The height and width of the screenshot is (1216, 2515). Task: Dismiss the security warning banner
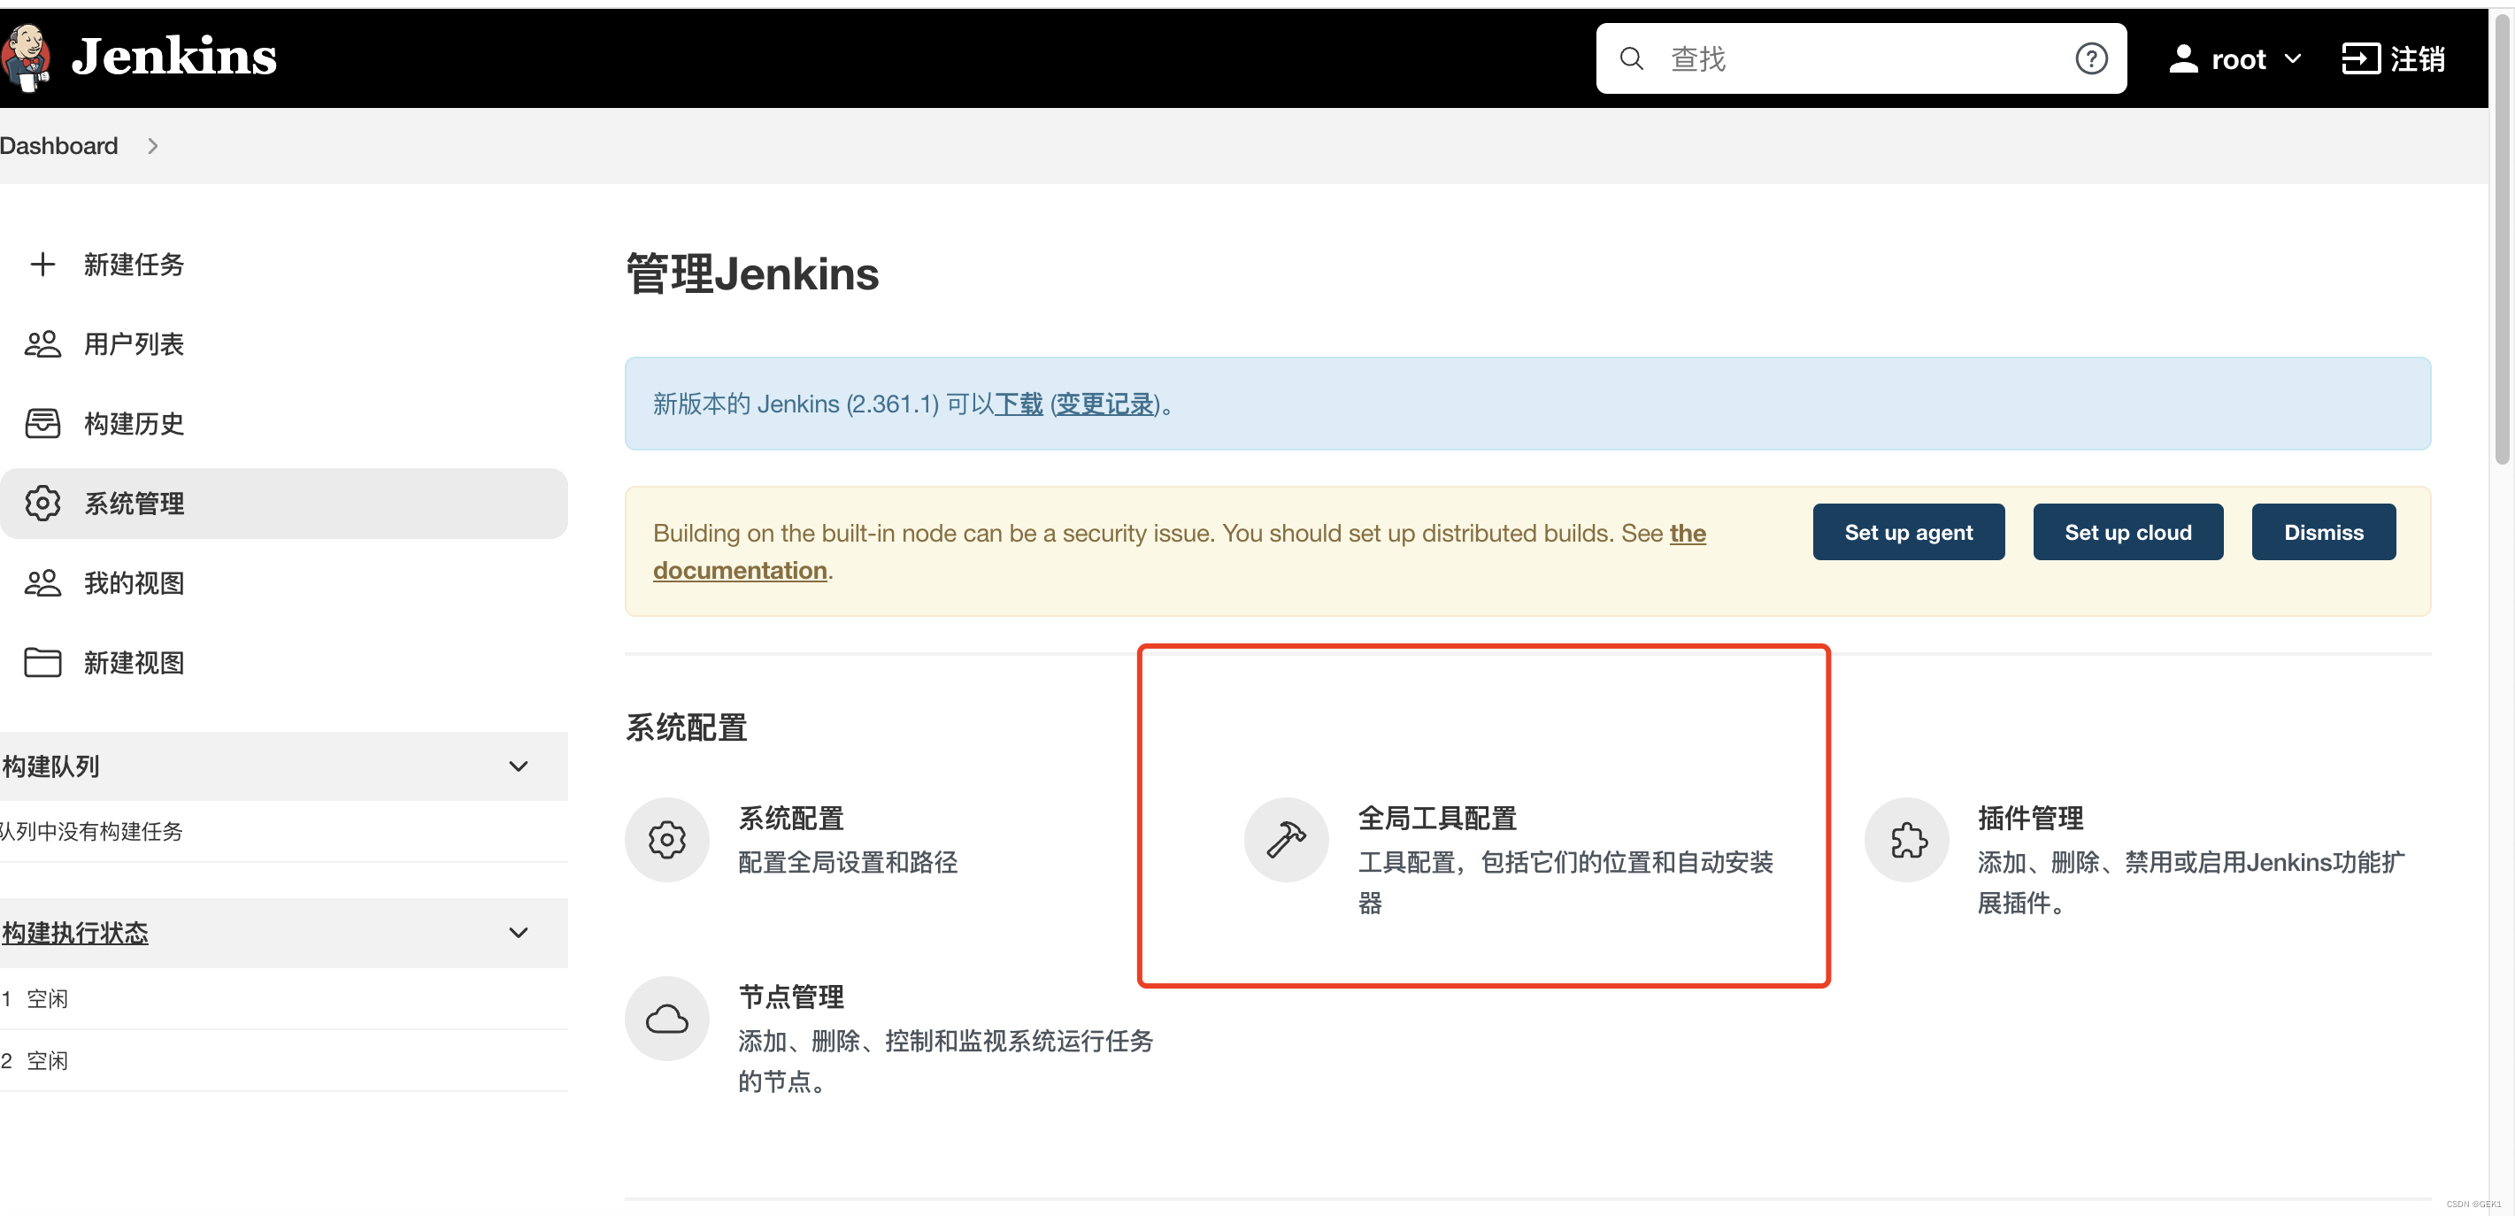tap(2322, 532)
